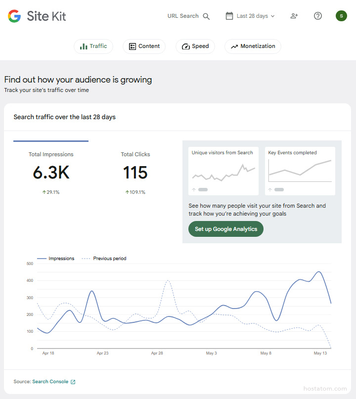Screen dimensions: 356x399
Task: Open the help question mark icon
Action: tap(318, 16)
